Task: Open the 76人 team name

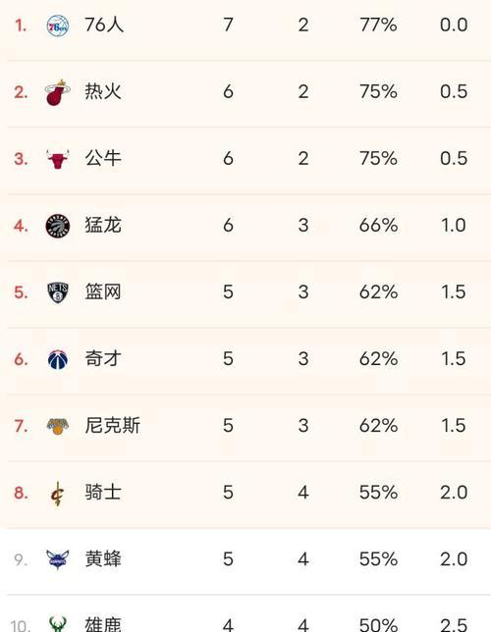Action: [104, 25]
